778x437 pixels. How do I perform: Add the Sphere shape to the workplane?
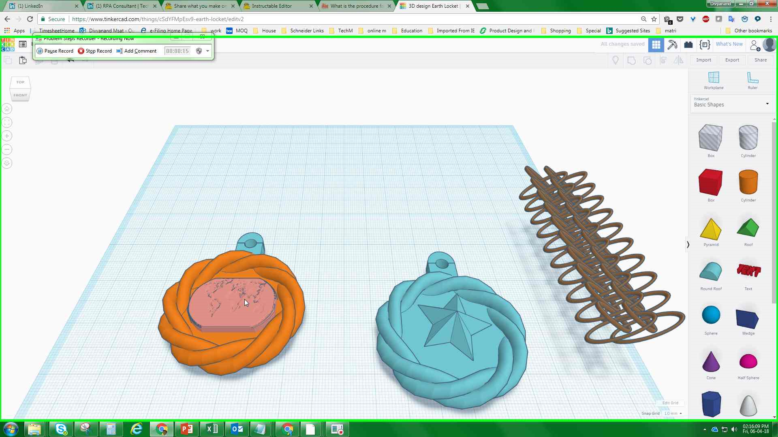pyautogui.click(x=711, y=316)
